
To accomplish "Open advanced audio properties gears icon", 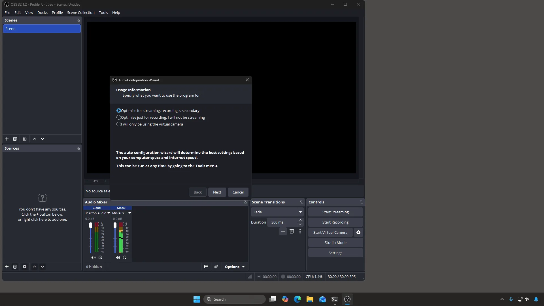I will pyautogui.click(x=216, y=267).
